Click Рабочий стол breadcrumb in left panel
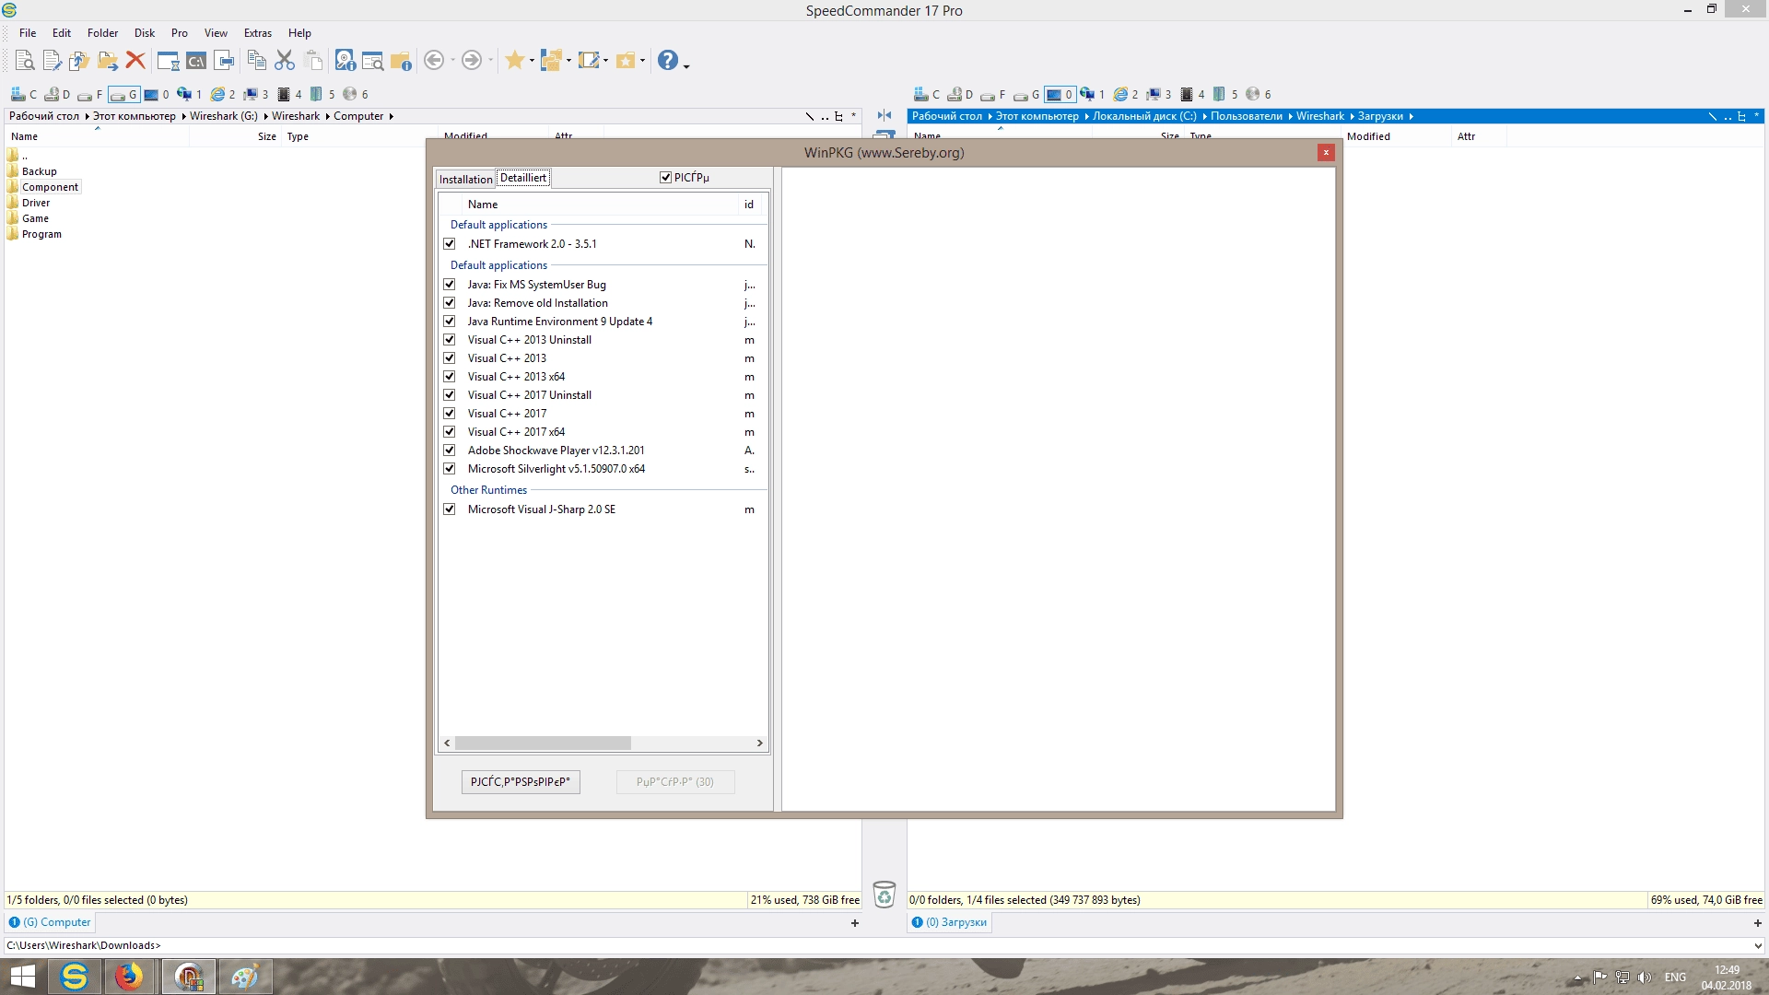 pos(43,116)
